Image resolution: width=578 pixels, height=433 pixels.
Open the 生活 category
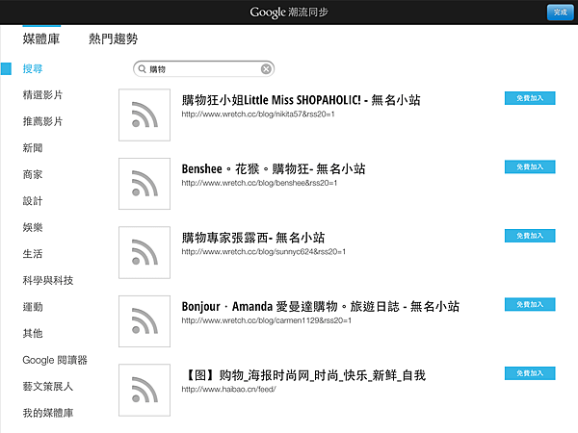click(33, 254)
